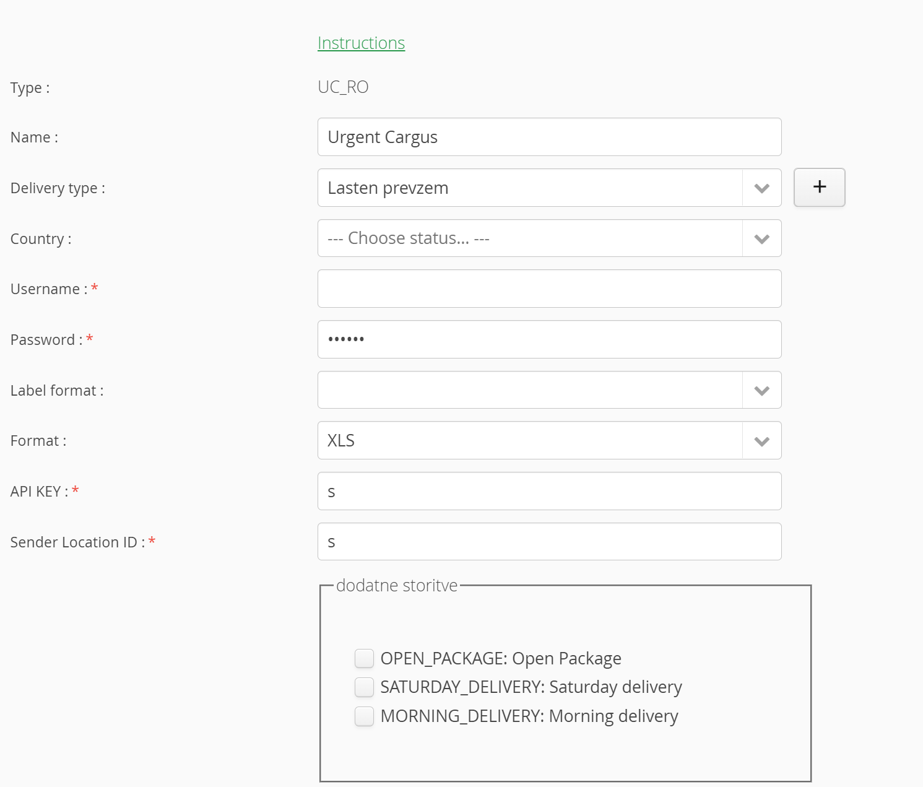Click the 'Country' label text
Viewport: 923px width, 787px height.
click(41, 239)
